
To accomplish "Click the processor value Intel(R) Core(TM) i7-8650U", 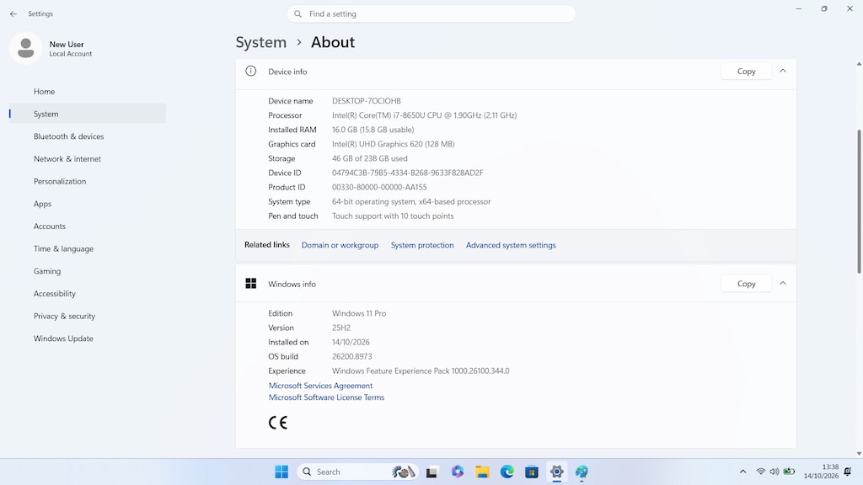I will 425,115.
